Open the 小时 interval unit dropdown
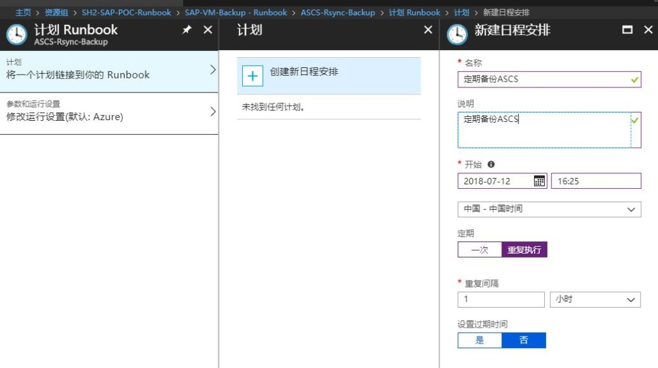 tap(595, 299)
